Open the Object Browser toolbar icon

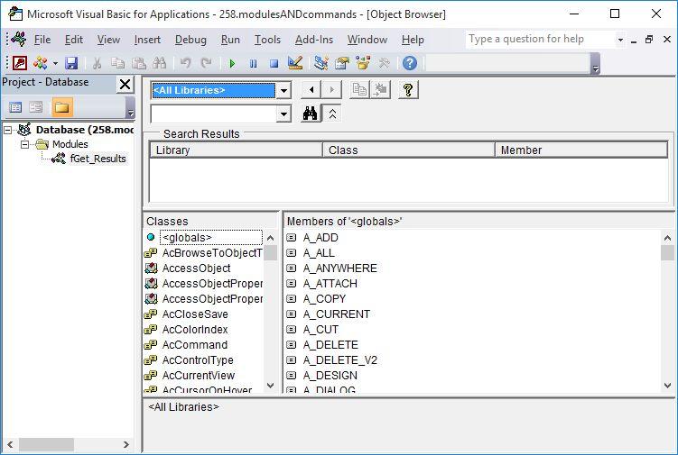point(363,63)
